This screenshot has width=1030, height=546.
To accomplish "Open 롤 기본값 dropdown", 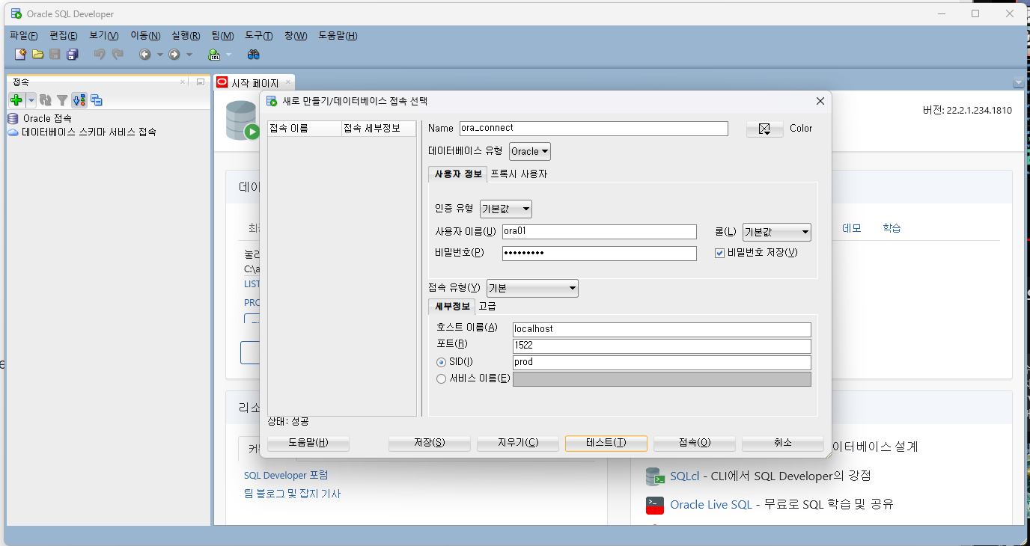I will tap(776, 232).
